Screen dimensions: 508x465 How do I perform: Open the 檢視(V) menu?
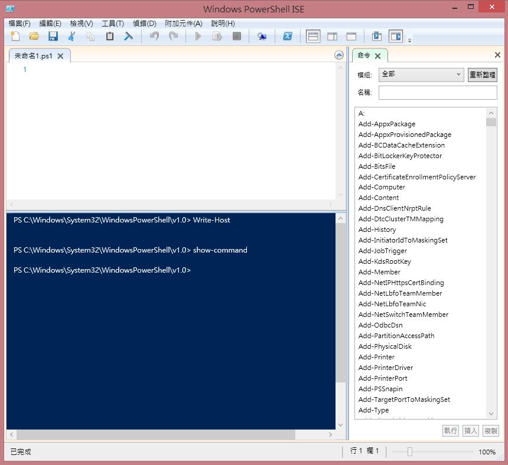[82, 23]
